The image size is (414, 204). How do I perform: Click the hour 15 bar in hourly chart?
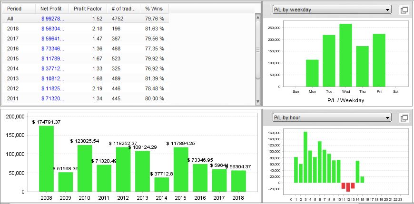(x=362, y=180)
